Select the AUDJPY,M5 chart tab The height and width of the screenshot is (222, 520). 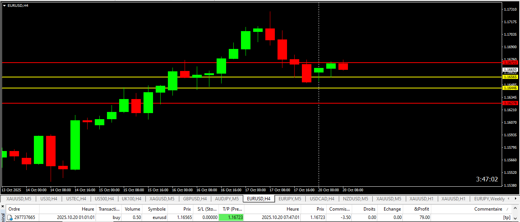click(227, 199)
